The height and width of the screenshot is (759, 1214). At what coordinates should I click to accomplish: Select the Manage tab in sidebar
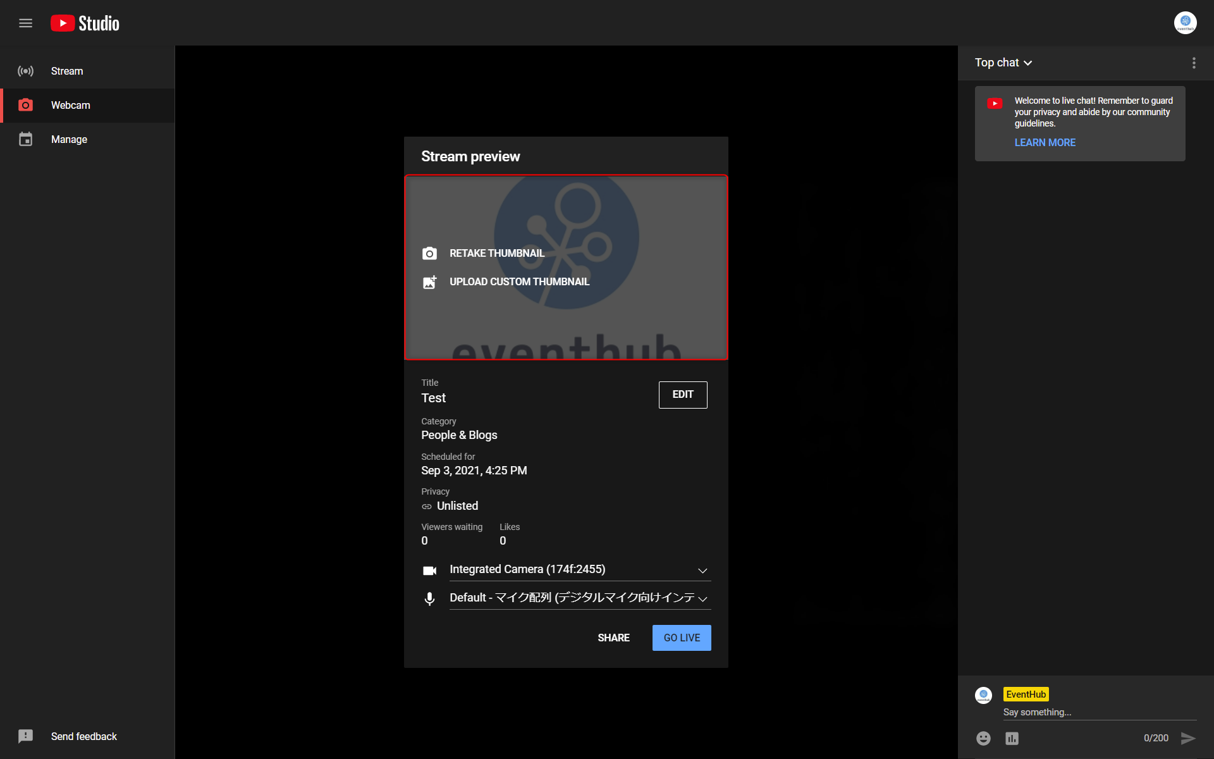tap(87, 139)
